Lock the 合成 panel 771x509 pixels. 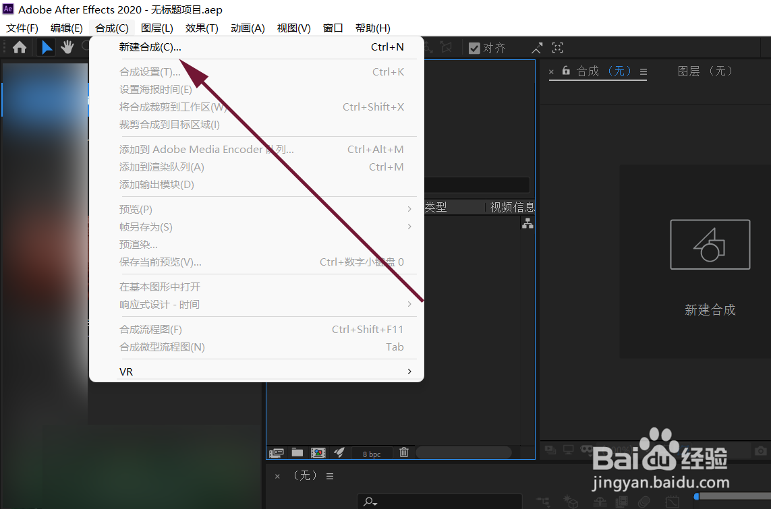pyautogui.click(x=565, y=71)
